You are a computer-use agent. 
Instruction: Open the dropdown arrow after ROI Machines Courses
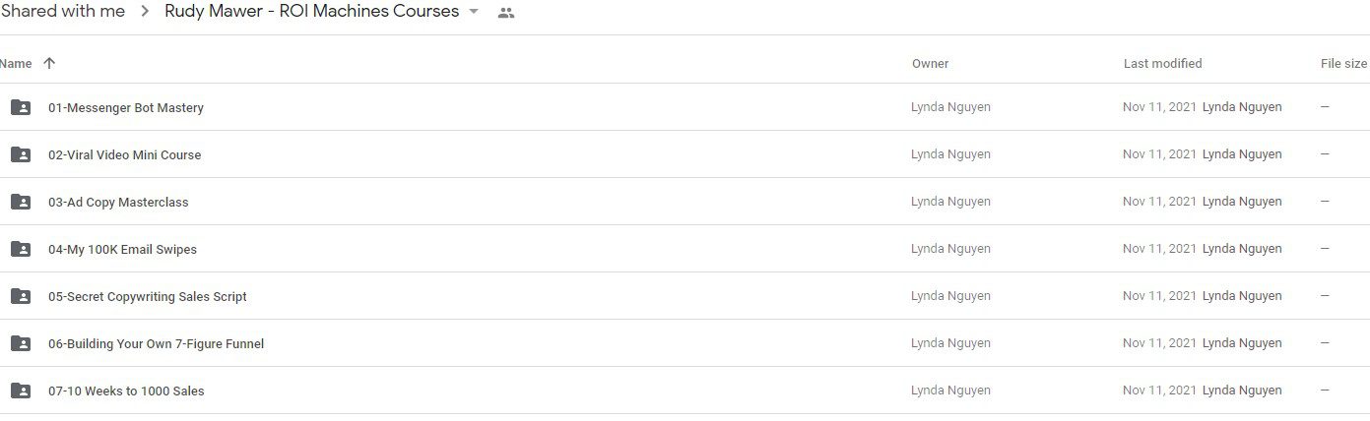point(474,12)
